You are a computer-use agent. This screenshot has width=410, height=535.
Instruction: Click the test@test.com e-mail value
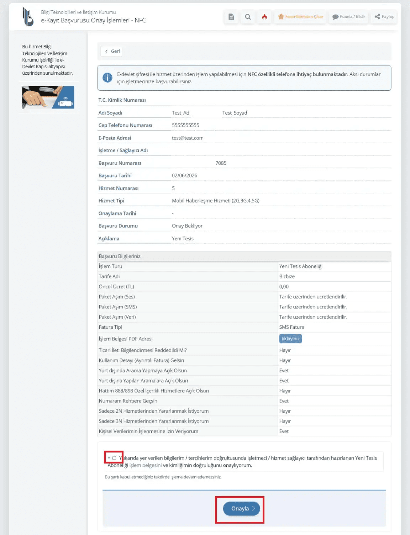(188, 138)
